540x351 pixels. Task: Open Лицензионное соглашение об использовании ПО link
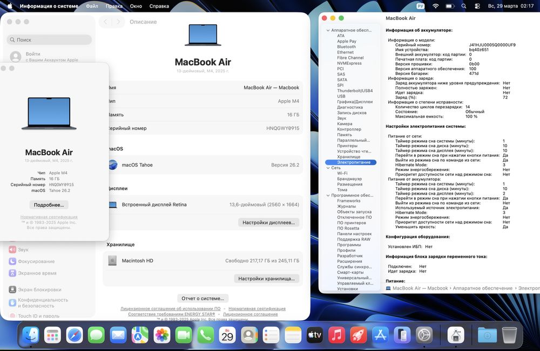tap(171, 309)
